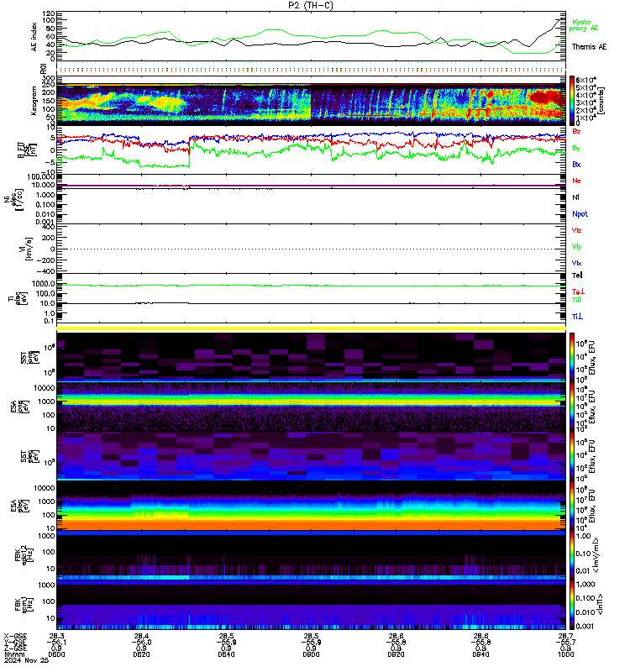Screen dimensions: 630x672
Task: Select the green Viy legend label
Action: point(576,247)
